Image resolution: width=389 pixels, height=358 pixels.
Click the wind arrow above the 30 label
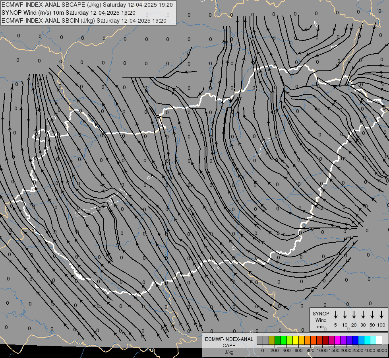pos(363,315)
